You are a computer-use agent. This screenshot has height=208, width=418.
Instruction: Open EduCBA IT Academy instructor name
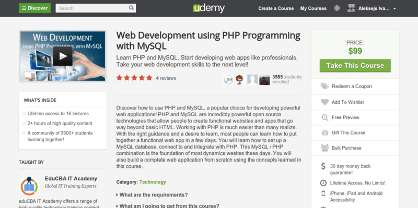click(x=71, y=179)
